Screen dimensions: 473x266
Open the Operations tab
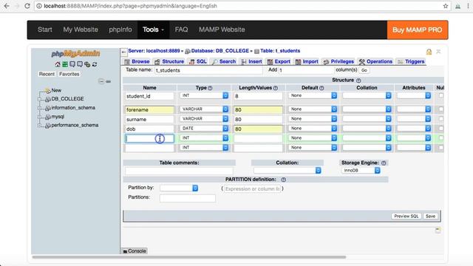click(375, 61)
